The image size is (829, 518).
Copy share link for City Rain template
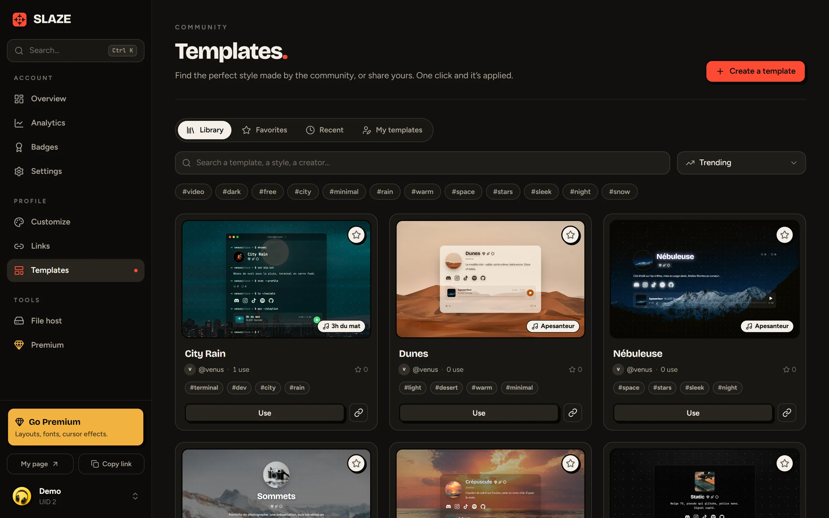359,413
